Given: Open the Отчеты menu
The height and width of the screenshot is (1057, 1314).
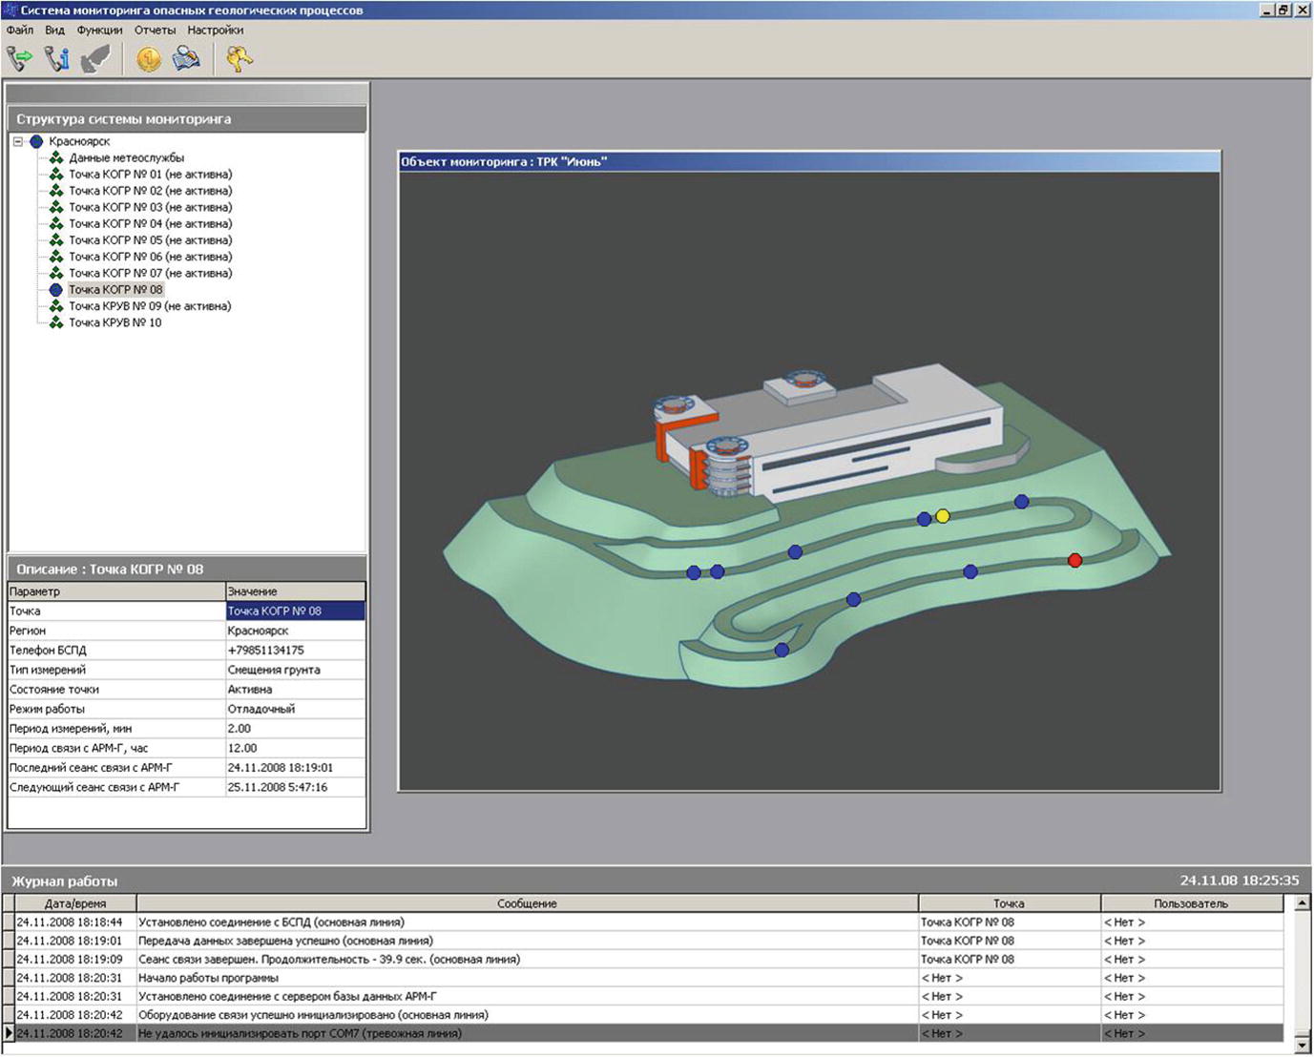Looking at the screenshot, I should pyautogui.click(x=155, y=30).
